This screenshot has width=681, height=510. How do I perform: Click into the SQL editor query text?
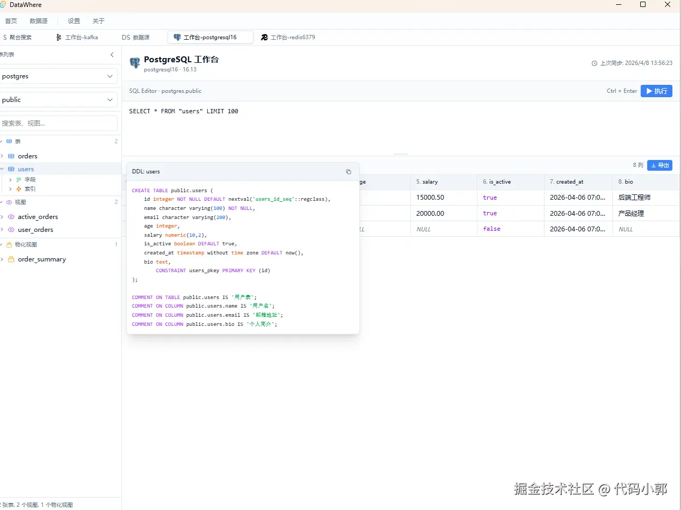click(x=184, y=111)
